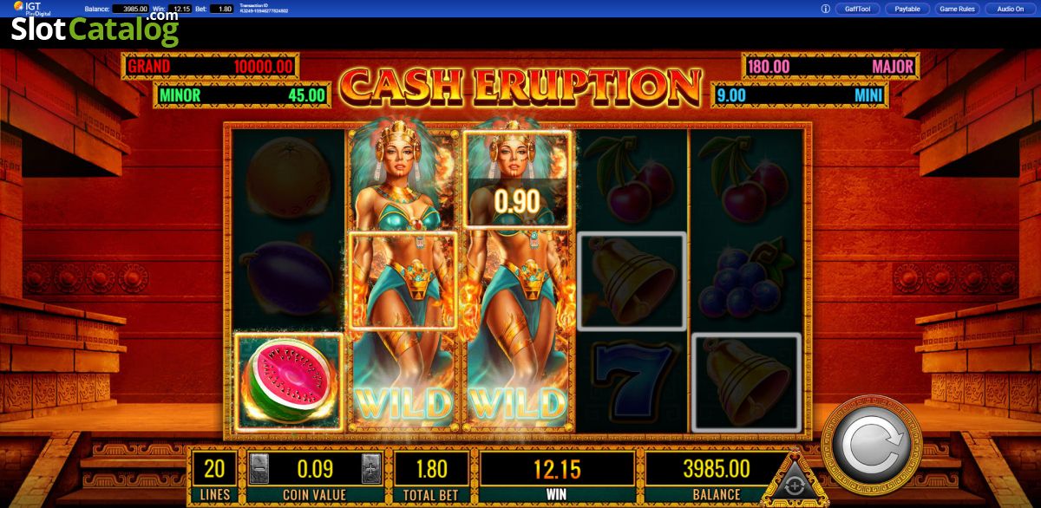Decrease coin value with the minus button
The height and width of the screenshot is (508, 1041).
[x=259, y=469]
